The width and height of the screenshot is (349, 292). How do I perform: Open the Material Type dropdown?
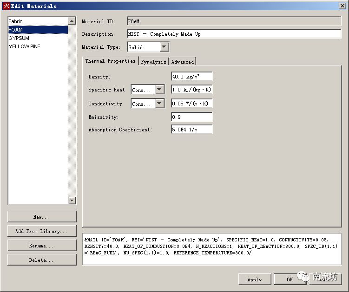164,47
